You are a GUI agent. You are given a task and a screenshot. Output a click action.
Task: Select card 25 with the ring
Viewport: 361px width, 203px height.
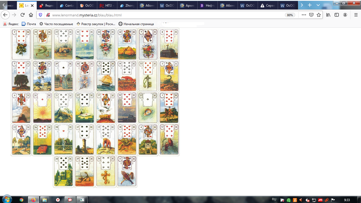click(x=148, y=108)
